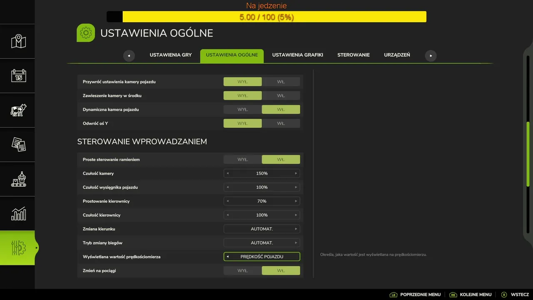This screenshot has height=300, width=533.
Task: Open the calendar page in sidebar
Action: pyautogui.click(x=18, y=76)
